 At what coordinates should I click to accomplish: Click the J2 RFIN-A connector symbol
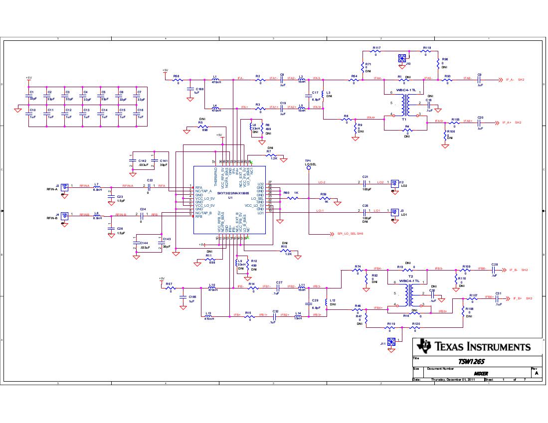(64, 187)
